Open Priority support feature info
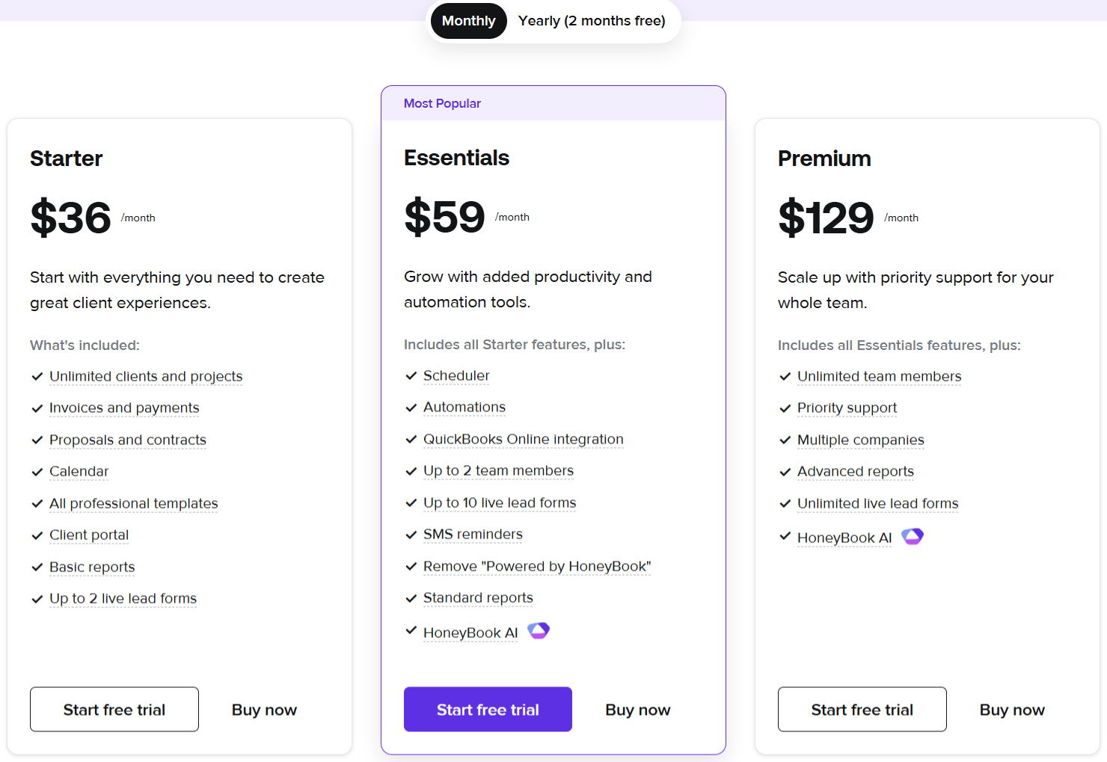The image size is (1107, 762). click(x=847, y=408)
